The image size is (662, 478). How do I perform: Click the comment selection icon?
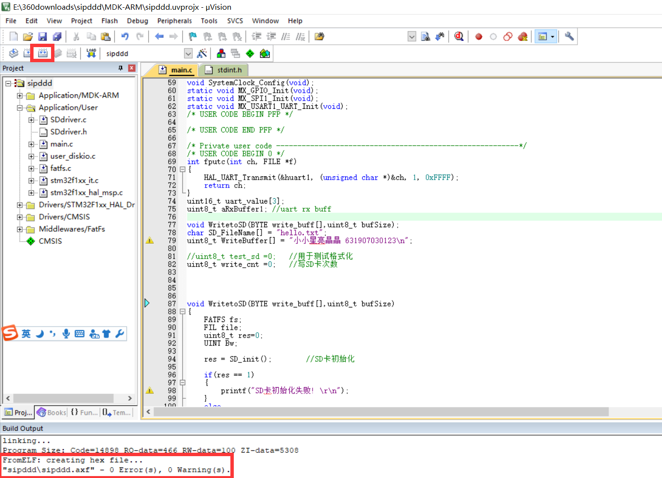(286, 36)
